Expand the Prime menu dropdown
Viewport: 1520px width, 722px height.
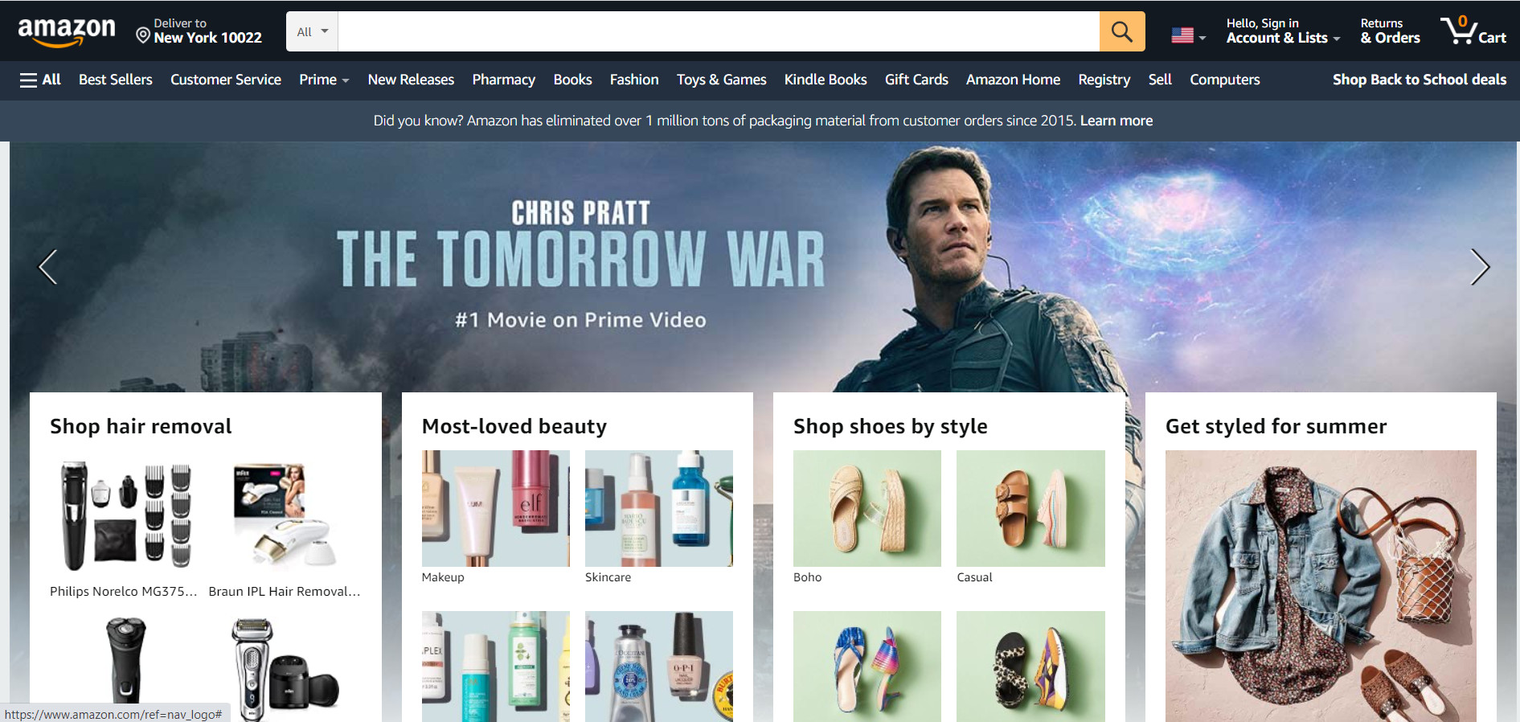click(x=323, y=80)
